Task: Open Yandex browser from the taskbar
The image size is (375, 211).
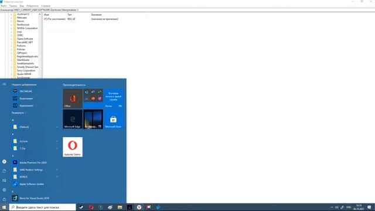Action: point(139,207)
